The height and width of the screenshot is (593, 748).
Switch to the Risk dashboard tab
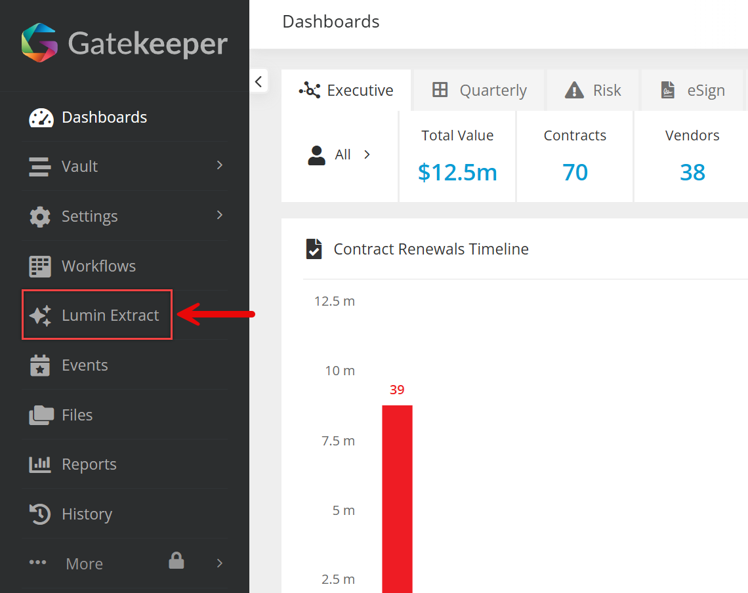[x=593, y=91]
